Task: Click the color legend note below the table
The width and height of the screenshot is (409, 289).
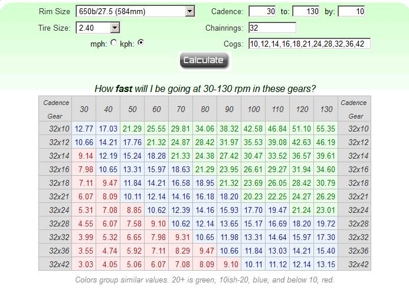Action: [x=204, y=280]
